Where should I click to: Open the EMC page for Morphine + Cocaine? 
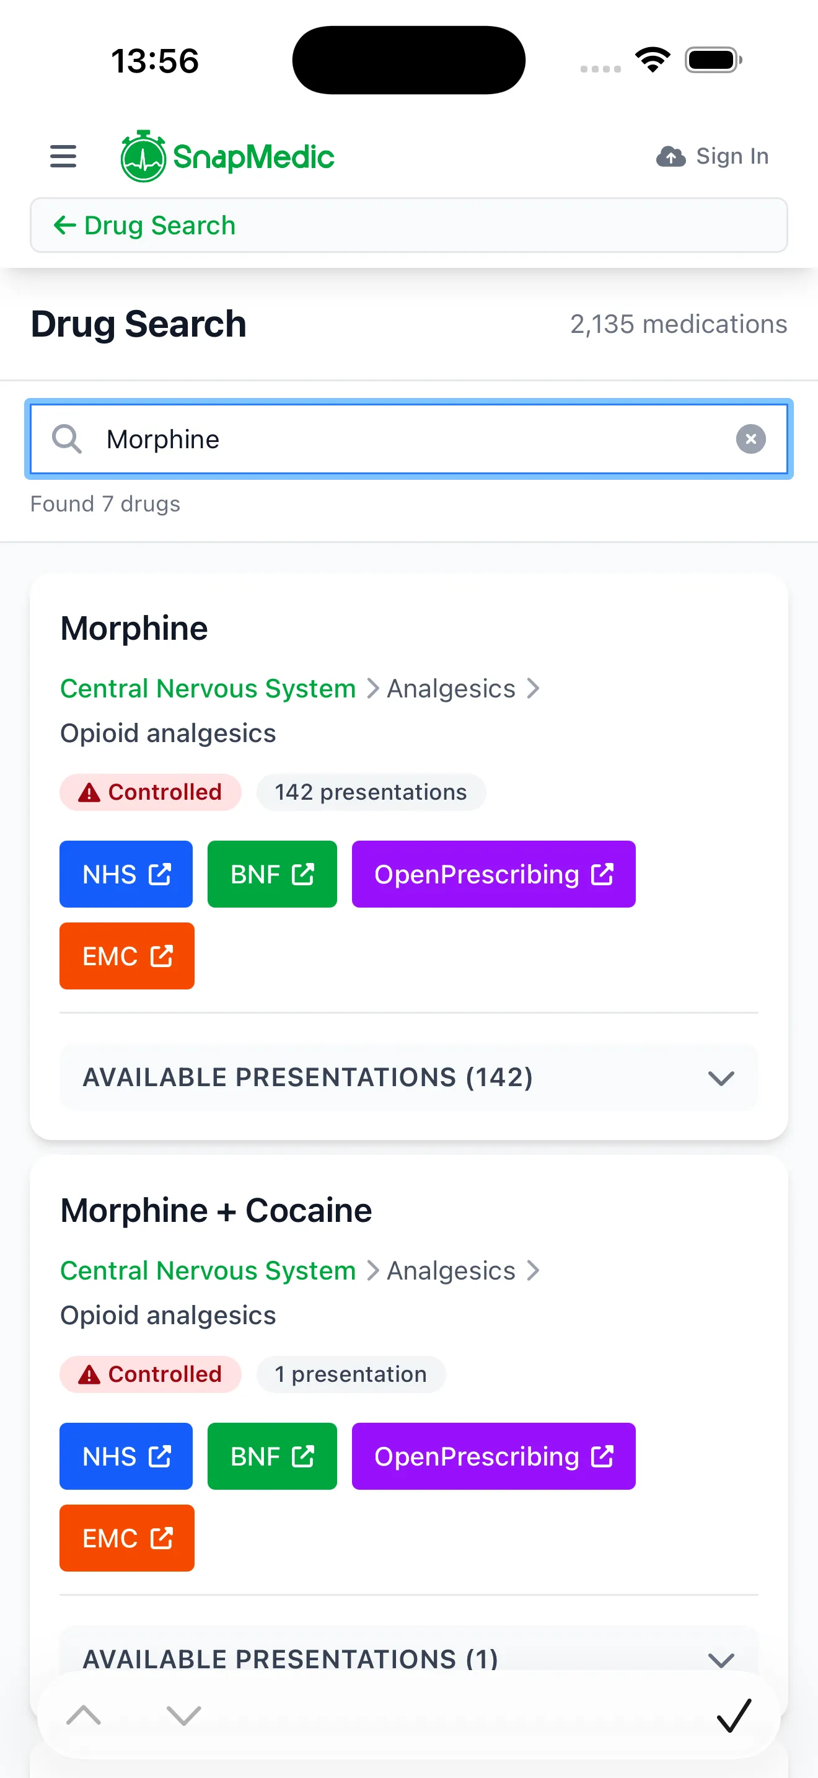point(126,1537)
